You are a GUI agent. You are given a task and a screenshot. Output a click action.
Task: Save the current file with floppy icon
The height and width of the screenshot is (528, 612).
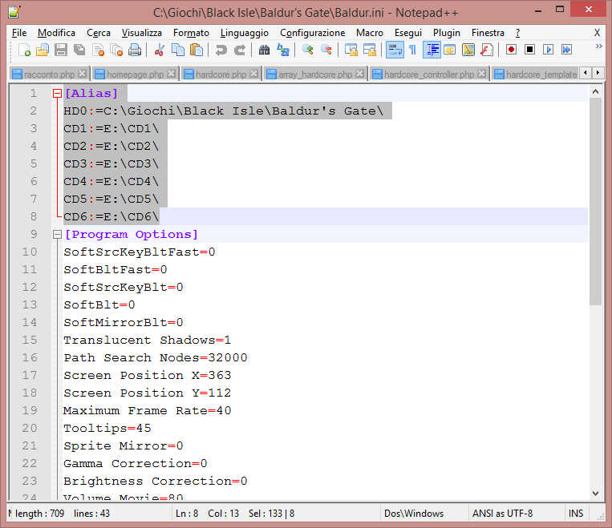(x=60, y=50)
